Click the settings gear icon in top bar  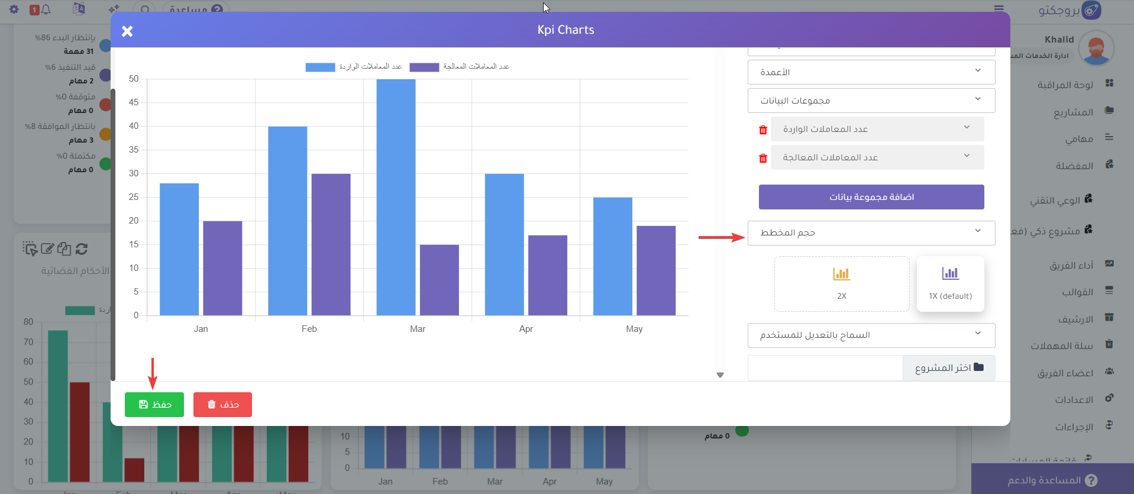coord(14,9)
